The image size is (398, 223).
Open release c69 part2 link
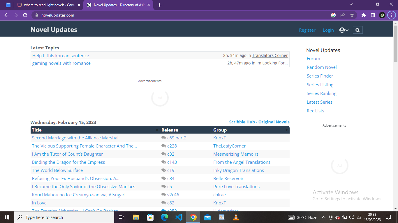(x=177, y=138)
